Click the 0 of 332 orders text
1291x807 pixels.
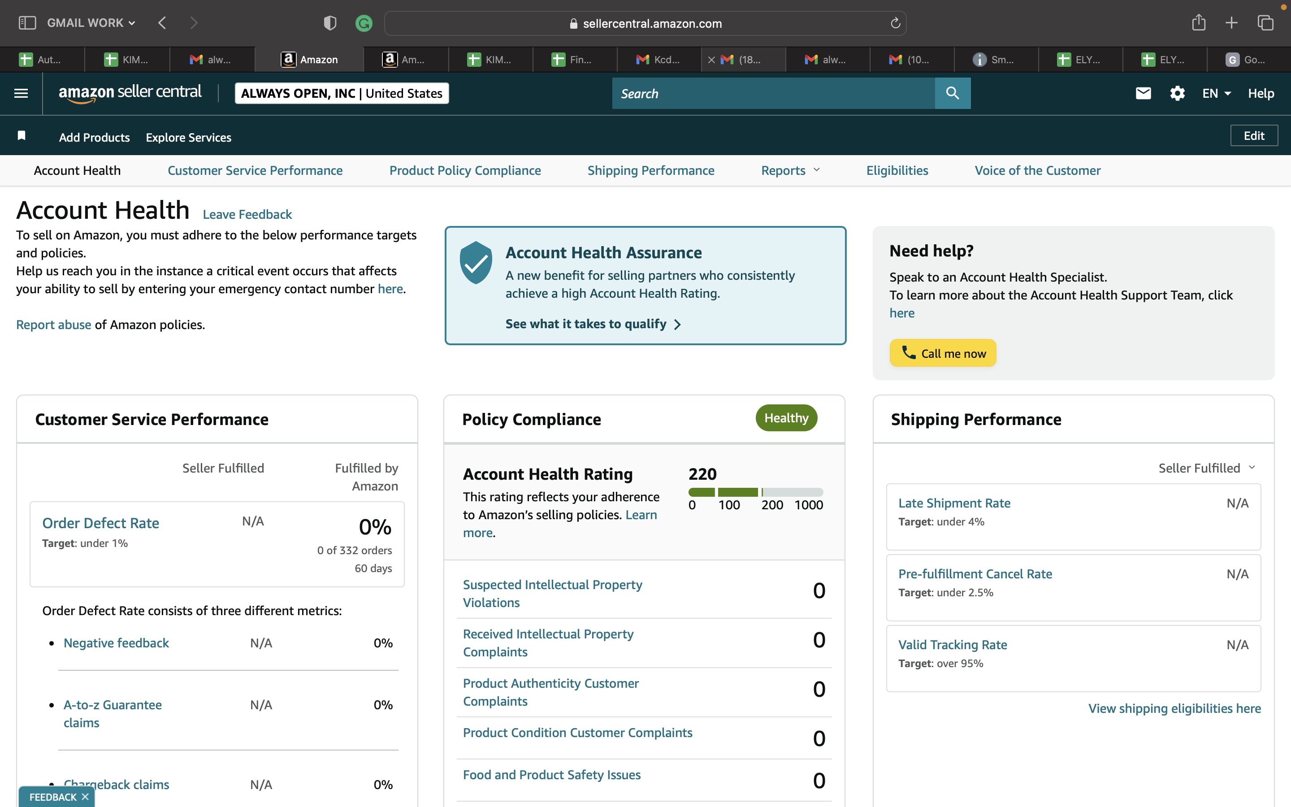[355, 550]
